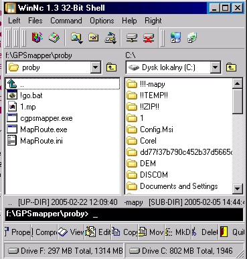
Task: Go up one folder in left panel
Action: click(x=111, y=67)
